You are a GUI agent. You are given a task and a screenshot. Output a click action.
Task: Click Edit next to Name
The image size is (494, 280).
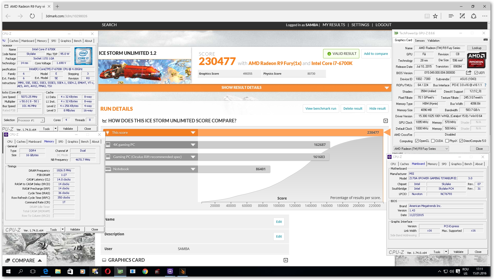(279, 222)
